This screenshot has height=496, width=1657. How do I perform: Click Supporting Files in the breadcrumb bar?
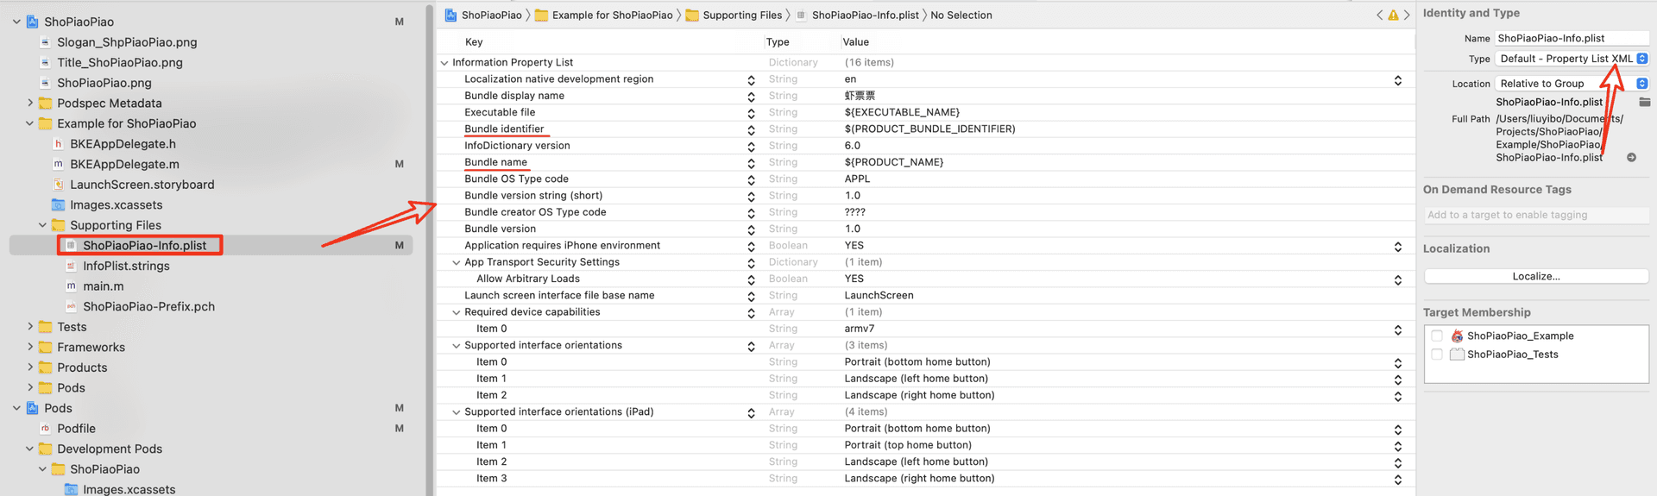[x=742, y=16]
